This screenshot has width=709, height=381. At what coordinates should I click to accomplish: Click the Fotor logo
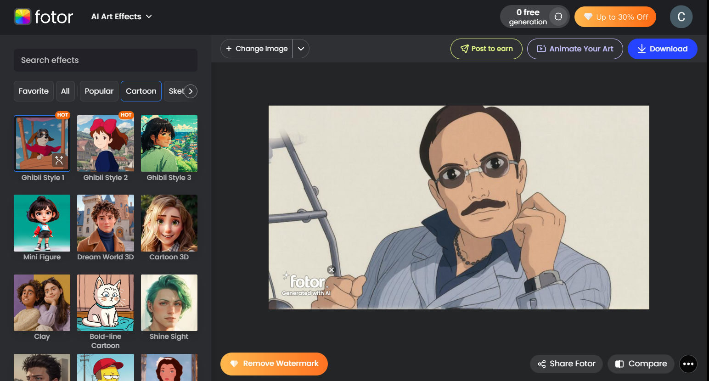click(44, 17)
